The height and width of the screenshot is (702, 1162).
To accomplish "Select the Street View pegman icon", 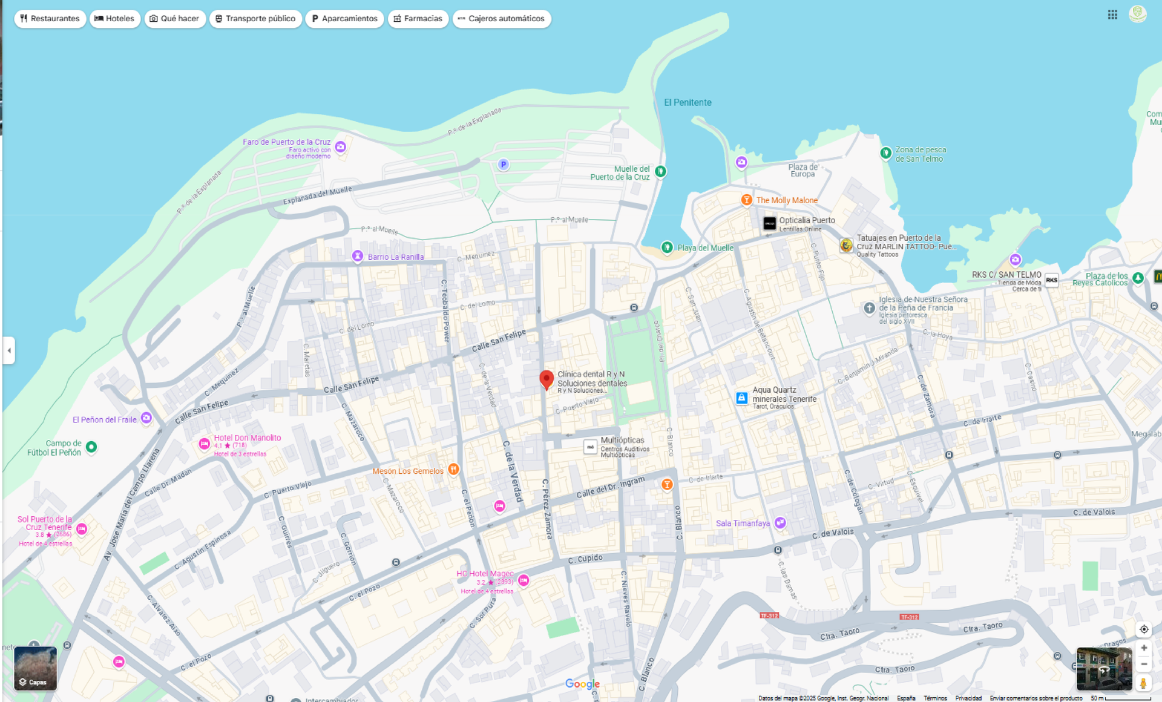I will (1143, 683).
